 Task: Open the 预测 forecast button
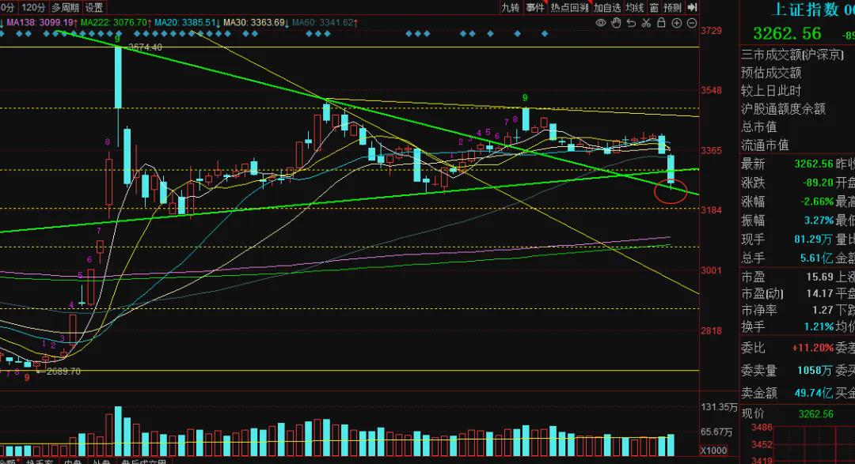point(672,7)
